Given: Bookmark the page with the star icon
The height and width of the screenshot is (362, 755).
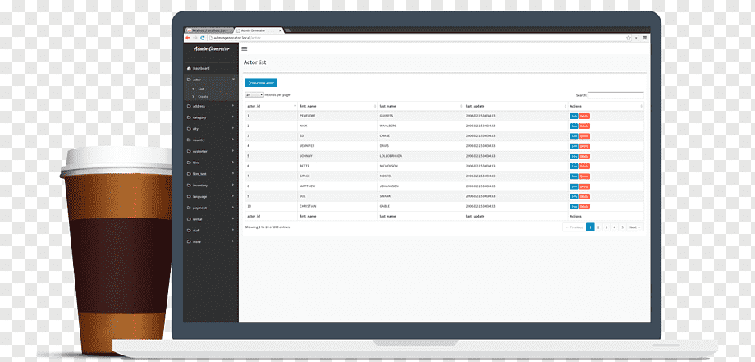Looking at the screenshot, I should (x=629, y=38).
